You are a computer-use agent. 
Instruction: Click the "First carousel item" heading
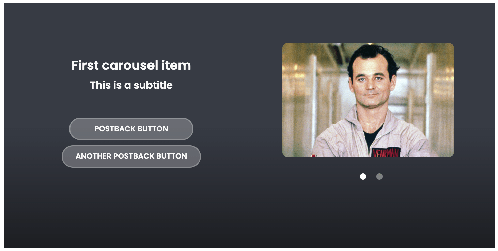[x=131, y=65]
